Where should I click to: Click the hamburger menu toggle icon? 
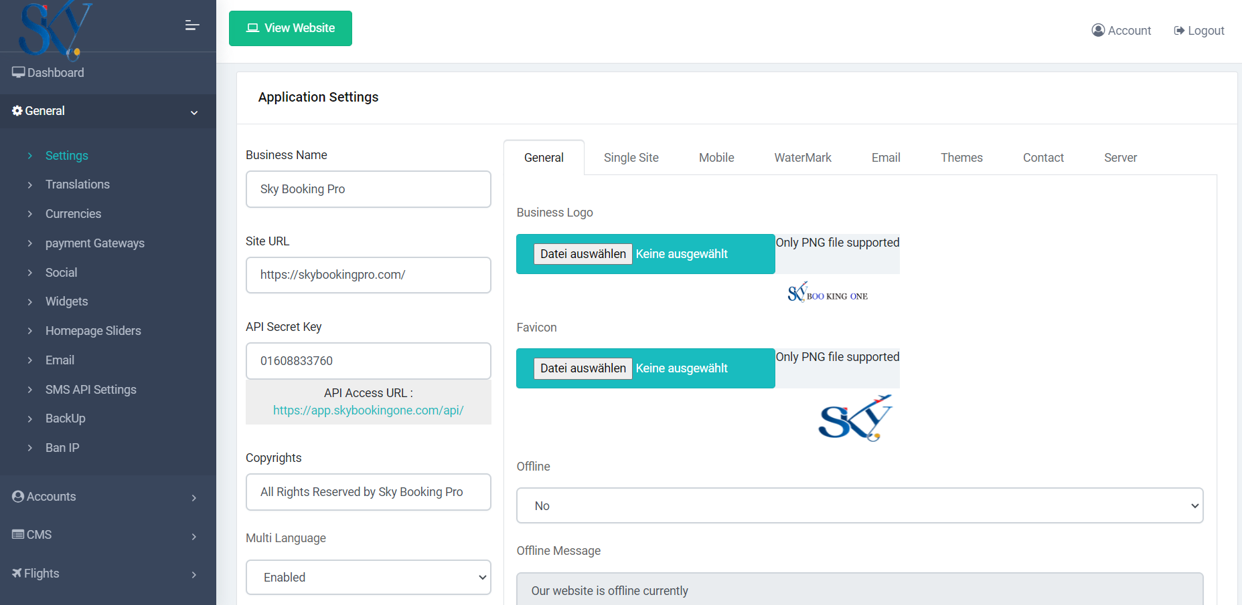coord(192,25)
